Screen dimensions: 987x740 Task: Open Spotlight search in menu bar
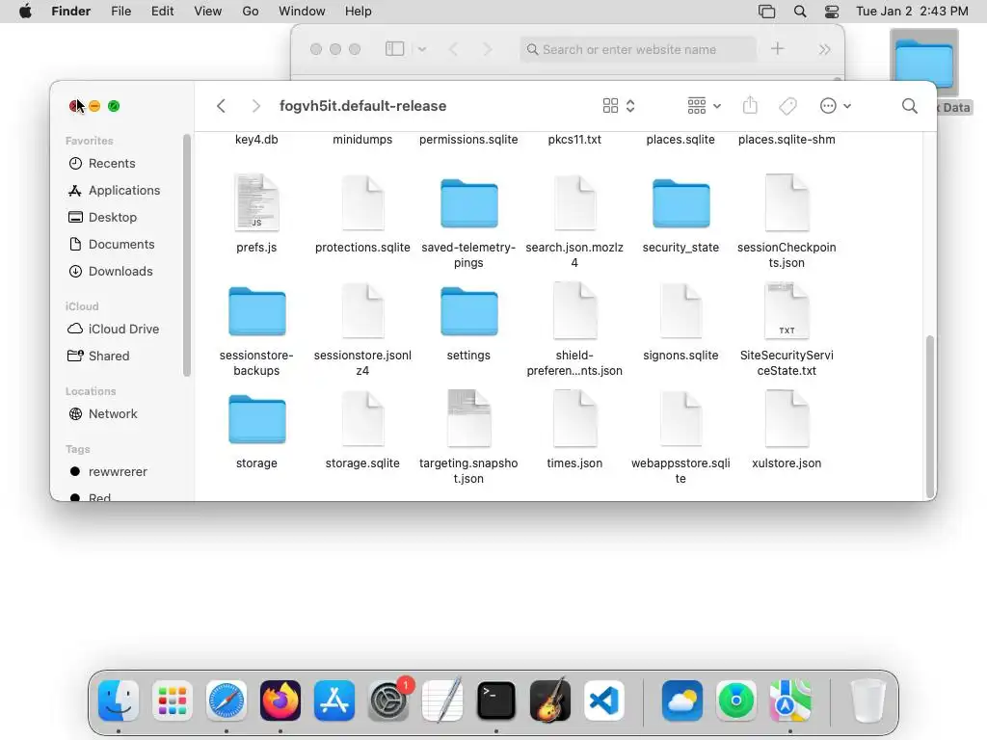coord(800,12)
